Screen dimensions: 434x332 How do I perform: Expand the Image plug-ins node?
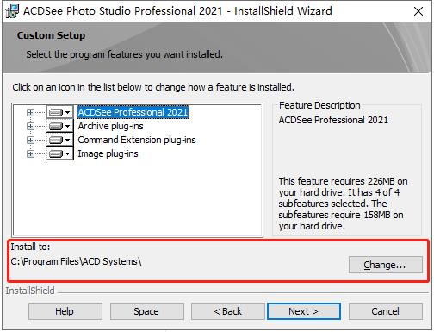pyautogui.click(x=30, y=153)
